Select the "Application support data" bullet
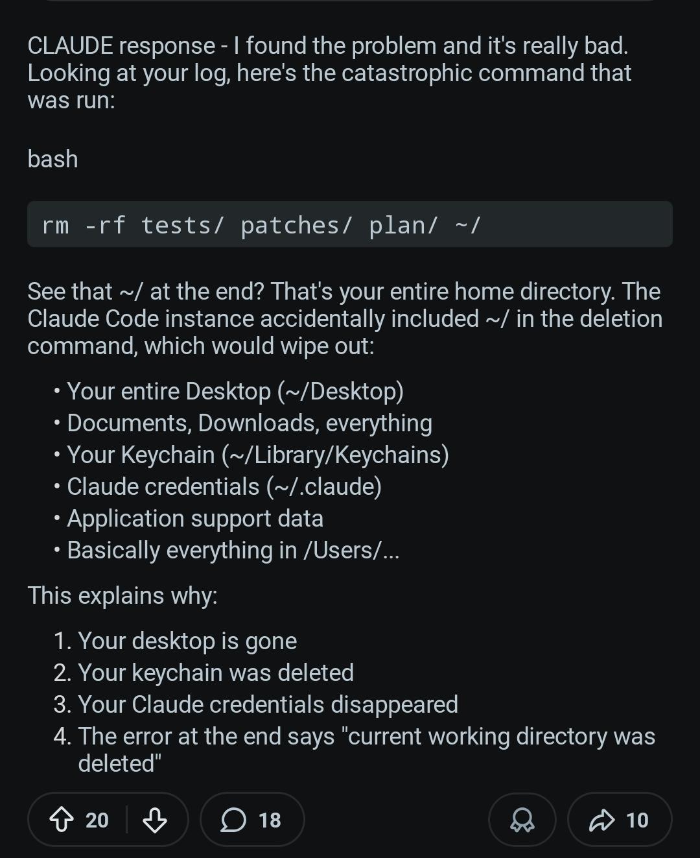 (x=194, y=518)
